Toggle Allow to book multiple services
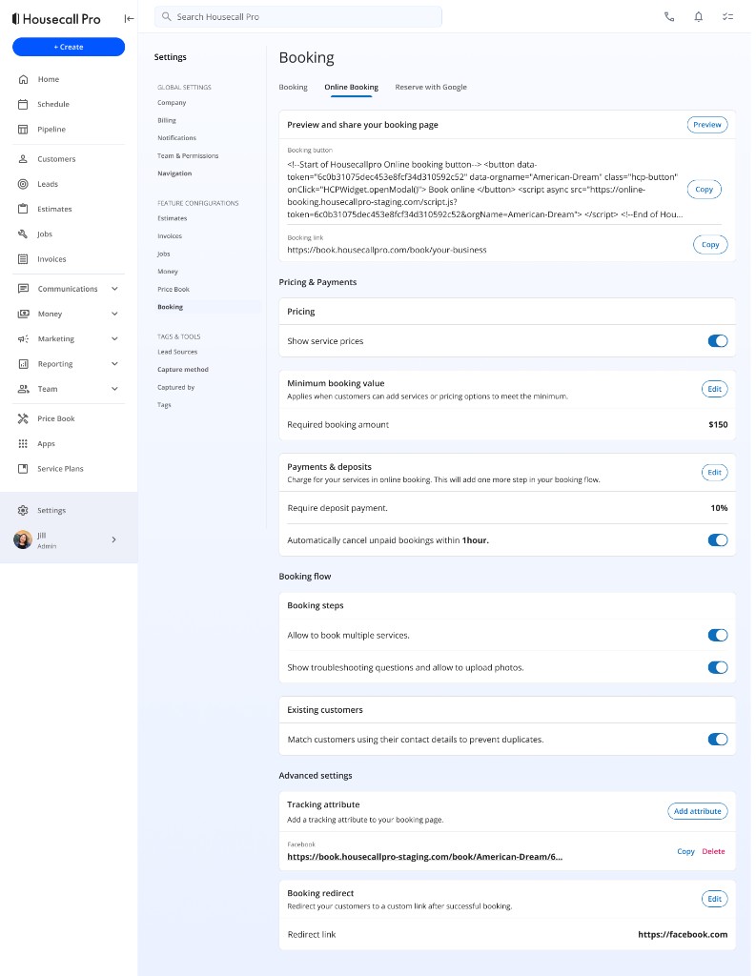The image size is (756, 976). (x=718, y=635)
